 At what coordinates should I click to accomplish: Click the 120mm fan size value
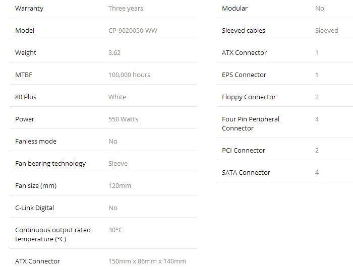[120, 186]
